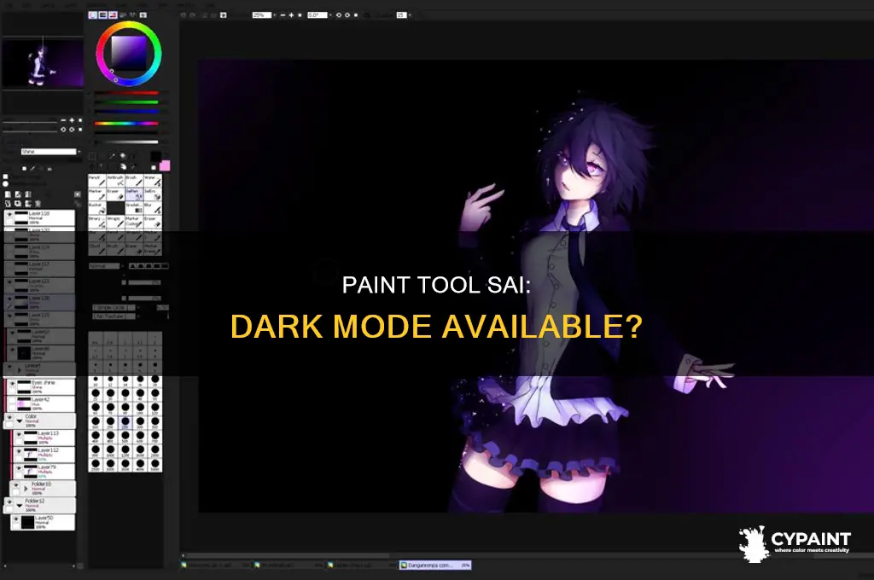Select the AirBrush tool
This screenshot has height=580, width=874.
[x=115, y=181]
